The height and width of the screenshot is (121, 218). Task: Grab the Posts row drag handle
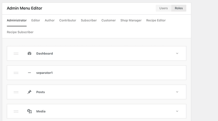tap(16, 92)
